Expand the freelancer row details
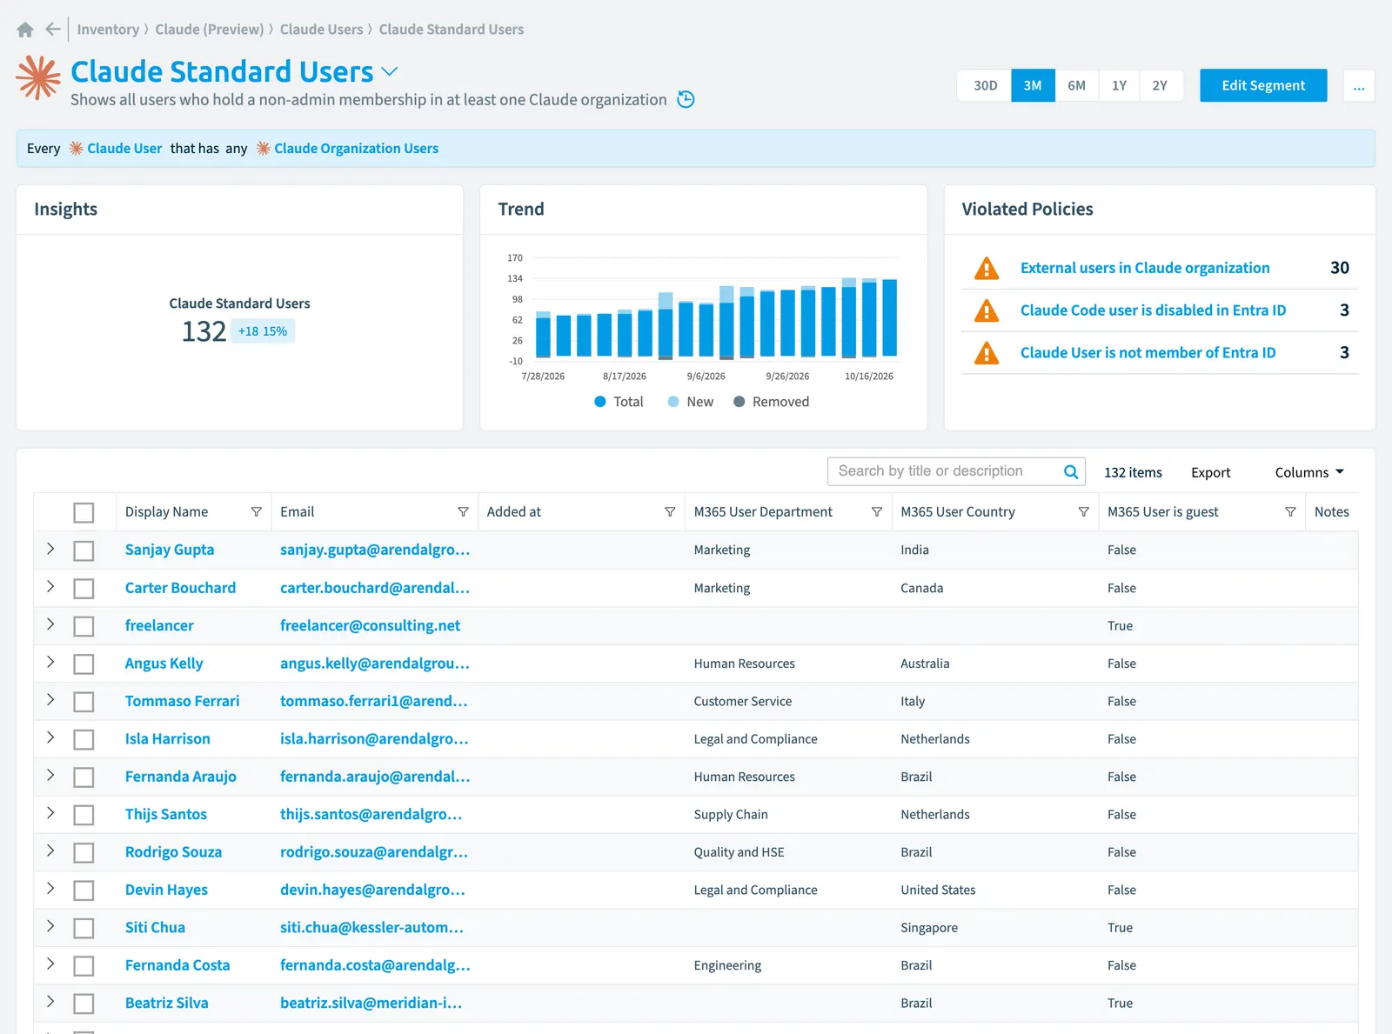Viewport: 1392px width, 1034px height. tap(50, 624)
